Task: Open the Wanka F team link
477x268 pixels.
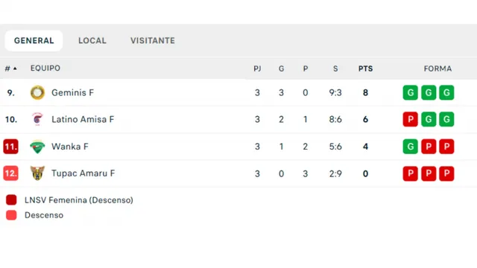Action: [x=69, y=147]
